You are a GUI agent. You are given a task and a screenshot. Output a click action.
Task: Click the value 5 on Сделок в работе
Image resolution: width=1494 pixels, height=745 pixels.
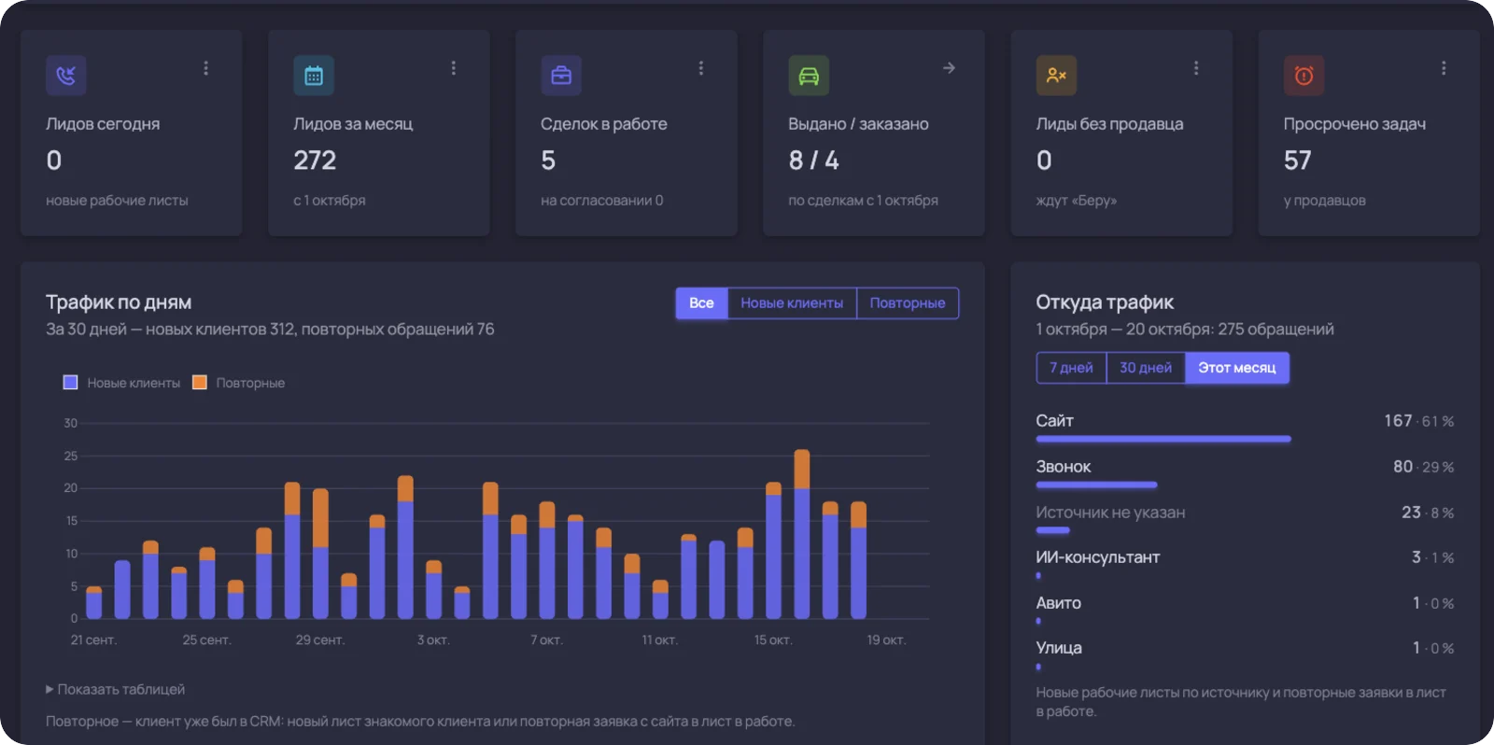[548, 161]
